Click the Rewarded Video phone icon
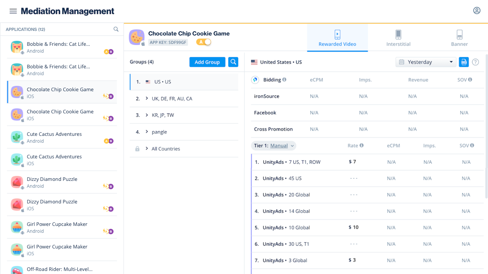The height and width of the screenshot is (274, 488). click(x=337, y=34)
